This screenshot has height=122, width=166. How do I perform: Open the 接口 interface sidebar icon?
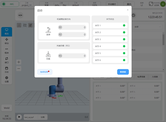(x=7, y=60)
